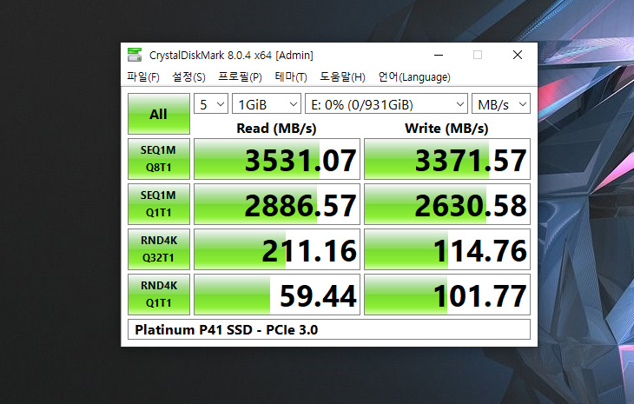Start the RND4K Q1T1 test
This screenshot has height=404, width=634.
[158, 295]
